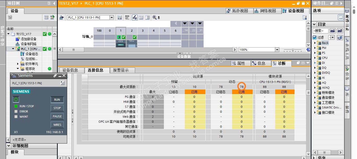Collapse the PLC_1 tree node
Image resolution: width=357 pixels, height=159 pixels.
click(13, 49)
